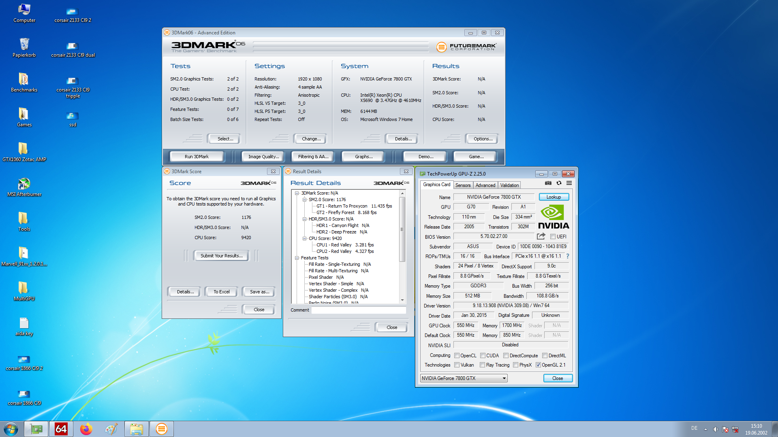The image size is (778, 437).
Task: Click AIDA64 taskbar icon
Action: [x=61, y=429]
